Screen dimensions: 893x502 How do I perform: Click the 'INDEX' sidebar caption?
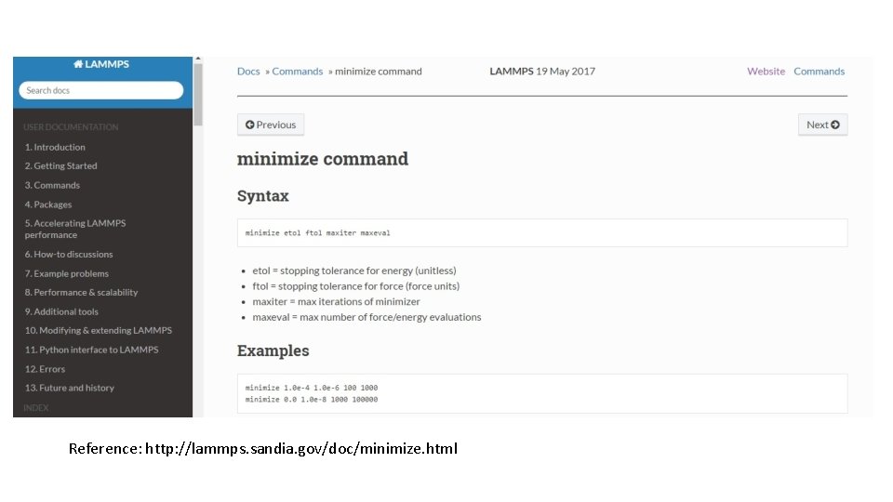pos(36,407)
